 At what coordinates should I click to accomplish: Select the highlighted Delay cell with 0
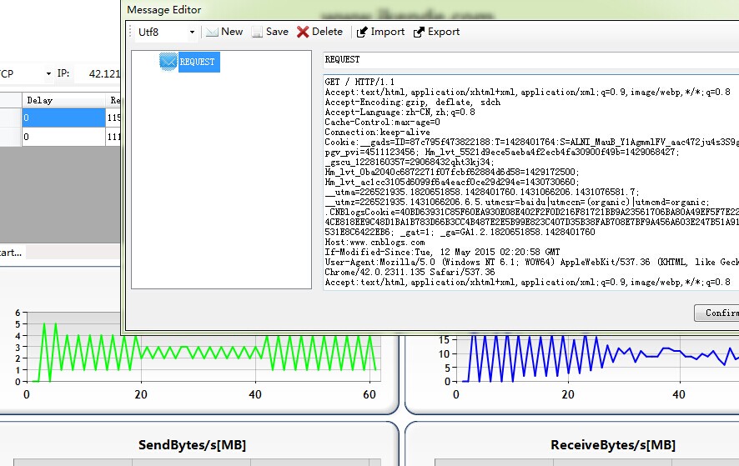(63, 118)
